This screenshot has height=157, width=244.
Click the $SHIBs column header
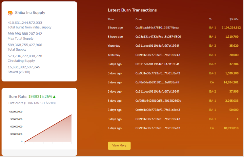point(234,19)
